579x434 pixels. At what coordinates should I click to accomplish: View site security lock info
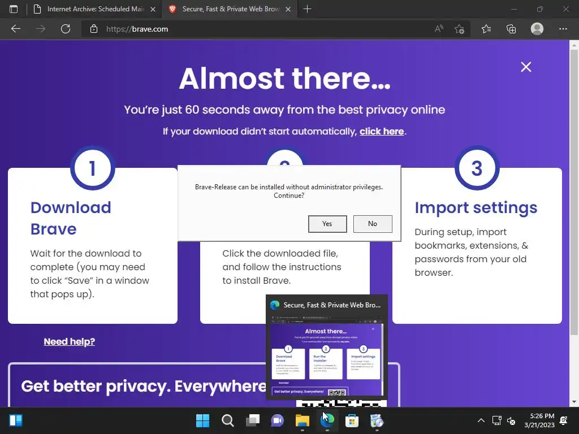[x=94, y=29]
